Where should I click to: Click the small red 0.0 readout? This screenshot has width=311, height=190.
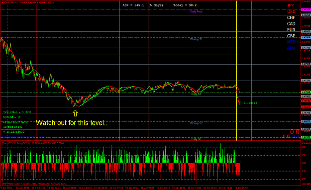point(286,136)
